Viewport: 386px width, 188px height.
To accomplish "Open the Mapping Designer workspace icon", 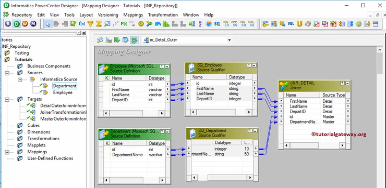I will [x=134, y=40].
